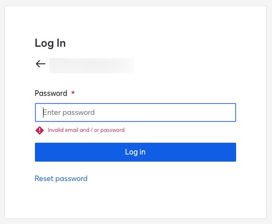This screenshot has width=272, height=224.
Task: Submit the form with Log in
Action: coord(136,152)
